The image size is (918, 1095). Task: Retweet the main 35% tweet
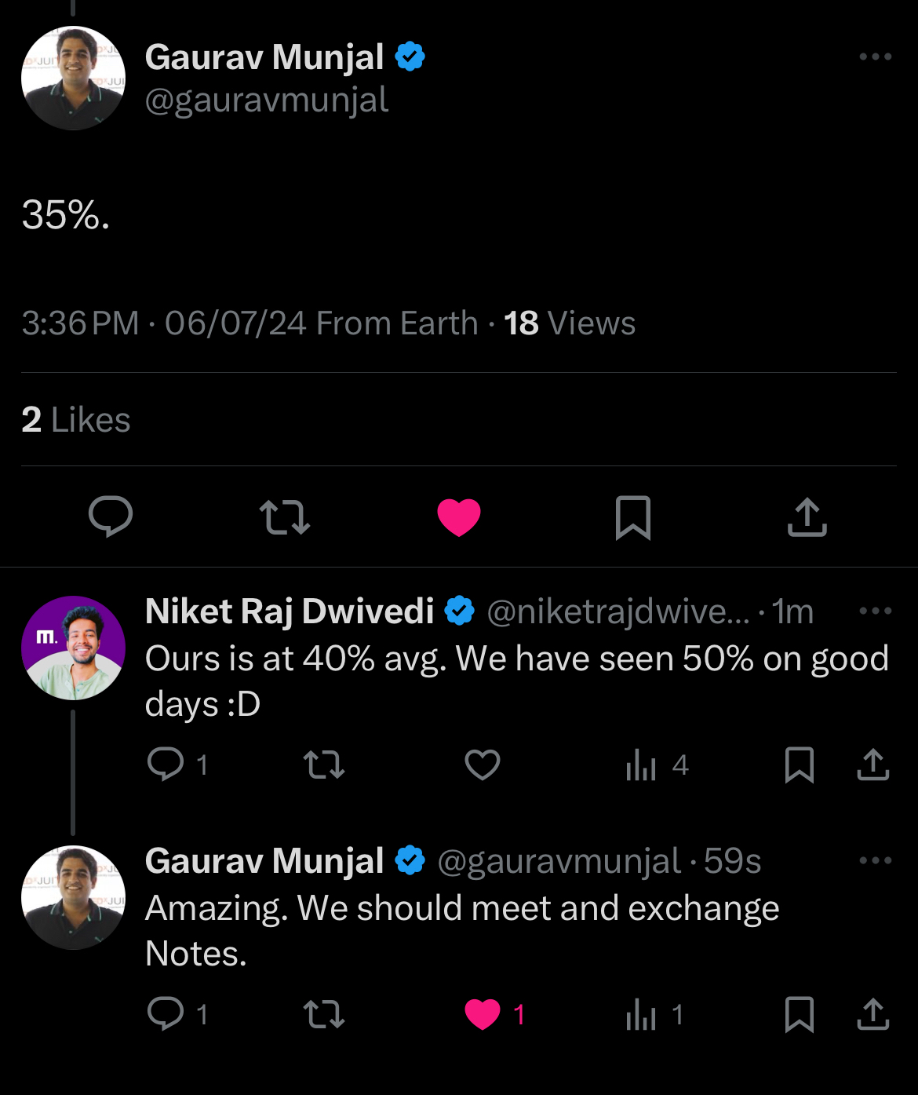point(284,517)
